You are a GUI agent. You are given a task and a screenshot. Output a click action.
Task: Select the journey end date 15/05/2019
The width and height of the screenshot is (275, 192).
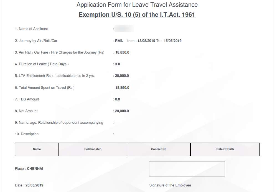click(172, 41)
